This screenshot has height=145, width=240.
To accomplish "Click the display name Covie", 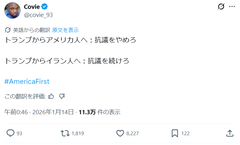I will coord(31,7).
